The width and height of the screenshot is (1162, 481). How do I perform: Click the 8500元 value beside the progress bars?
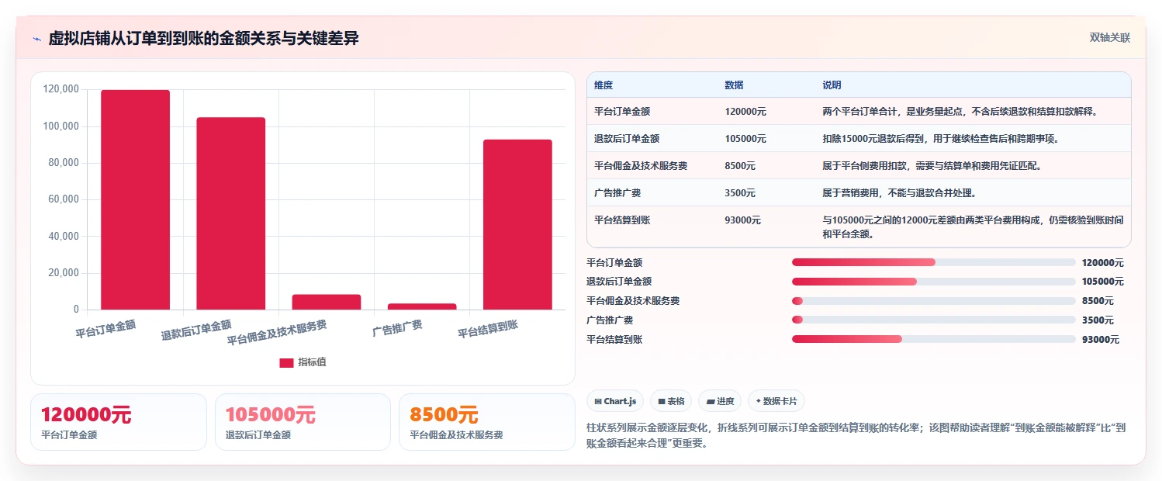click(x=1098, y=301)
